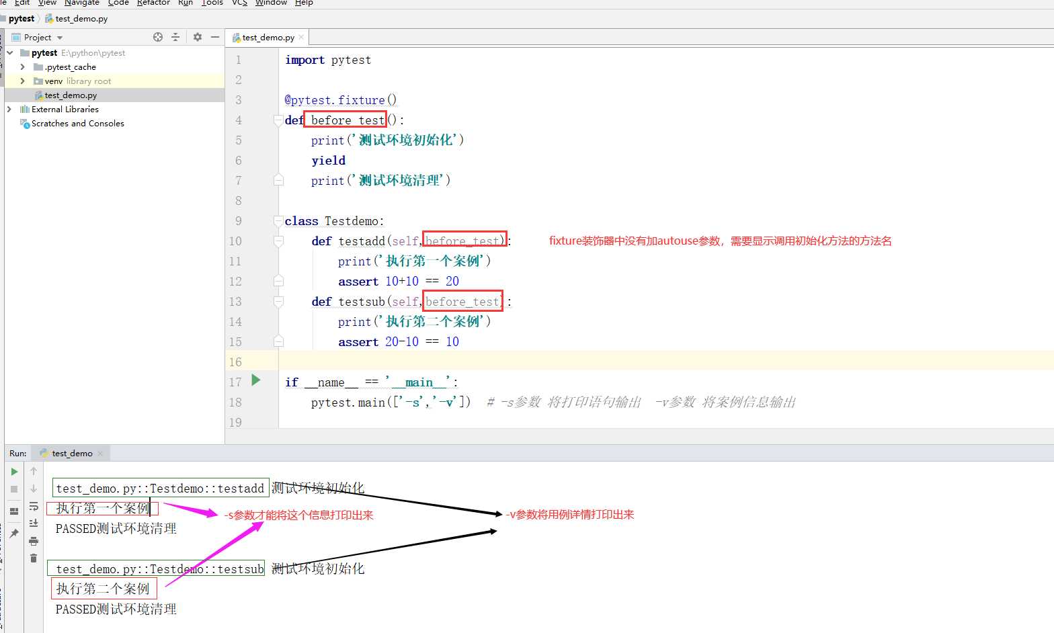1054x633 pixels.
Task: Select test_demo.py in project tree
Action: (114, 95)
